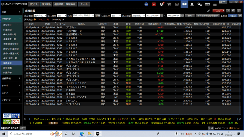Image resolution: width=244 pixels, height=137 pixels.
Task: Open Windows Start menu
Action: [4, 134]
